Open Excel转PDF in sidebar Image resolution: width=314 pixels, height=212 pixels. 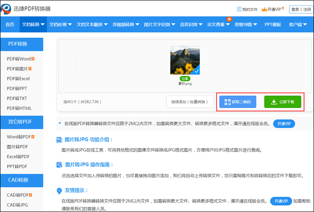click(x=18, y=156)
